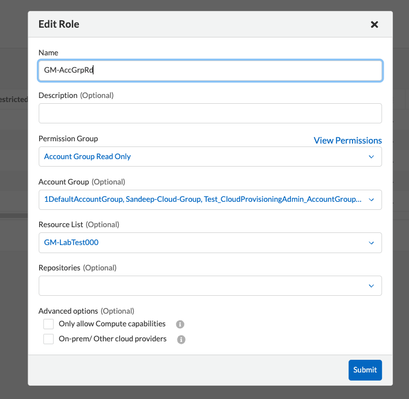Open the View Permissions link
The image size is (409, 399).
[347, 140]
